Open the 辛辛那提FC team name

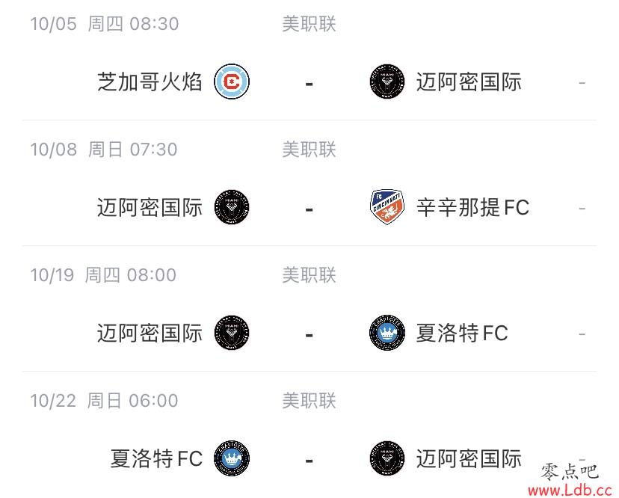(472, 207)
